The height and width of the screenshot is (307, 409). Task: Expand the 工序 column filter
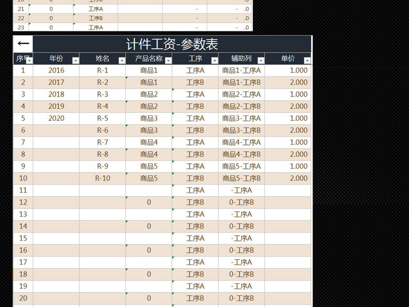(214, 60)
